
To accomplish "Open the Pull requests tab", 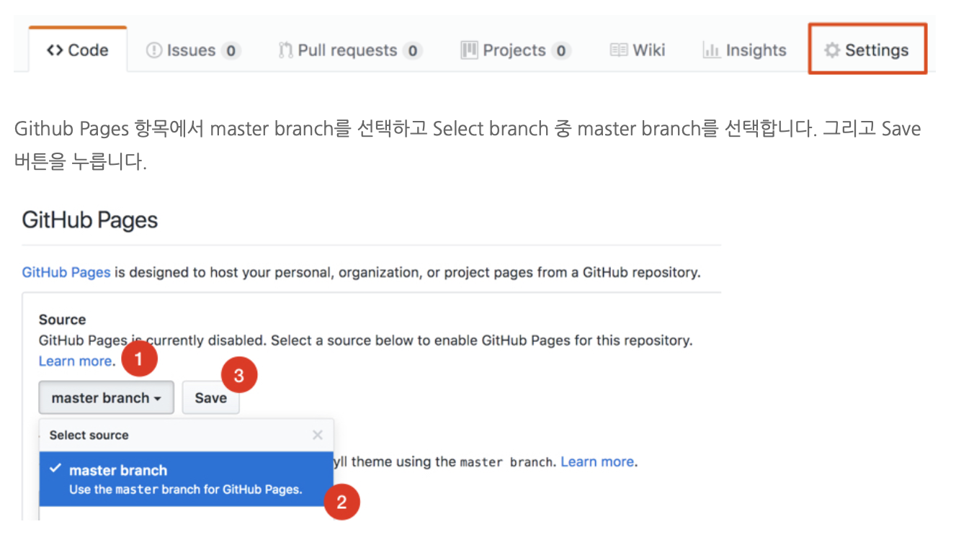I will pos(349,50).
